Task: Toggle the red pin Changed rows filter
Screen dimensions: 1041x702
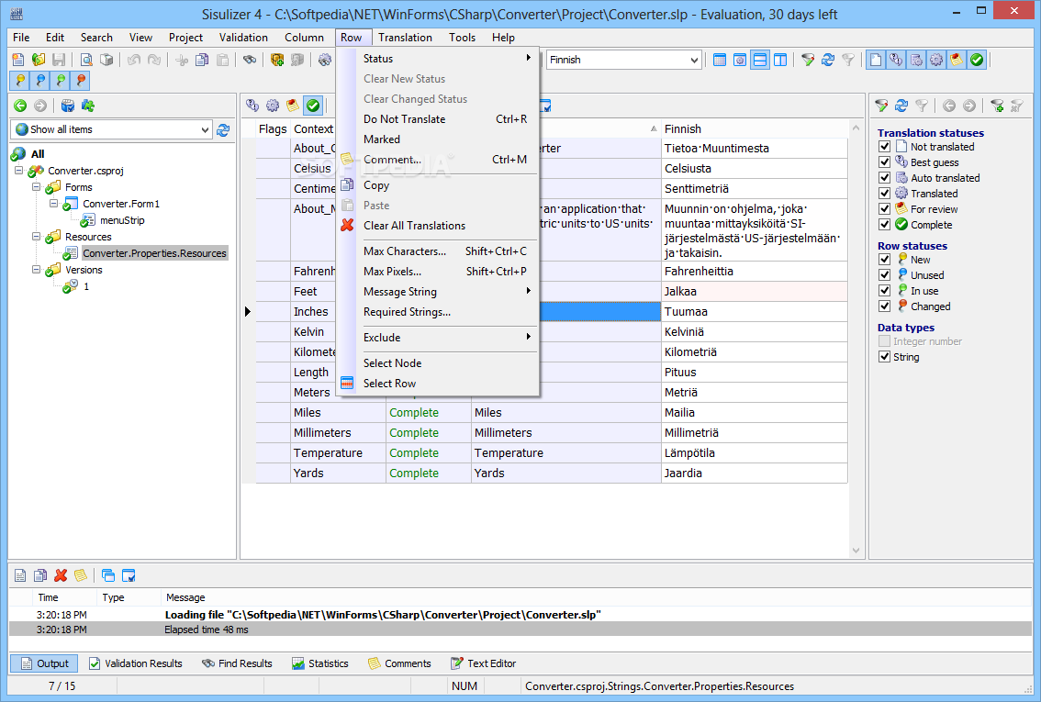Action: click(81, 80)
